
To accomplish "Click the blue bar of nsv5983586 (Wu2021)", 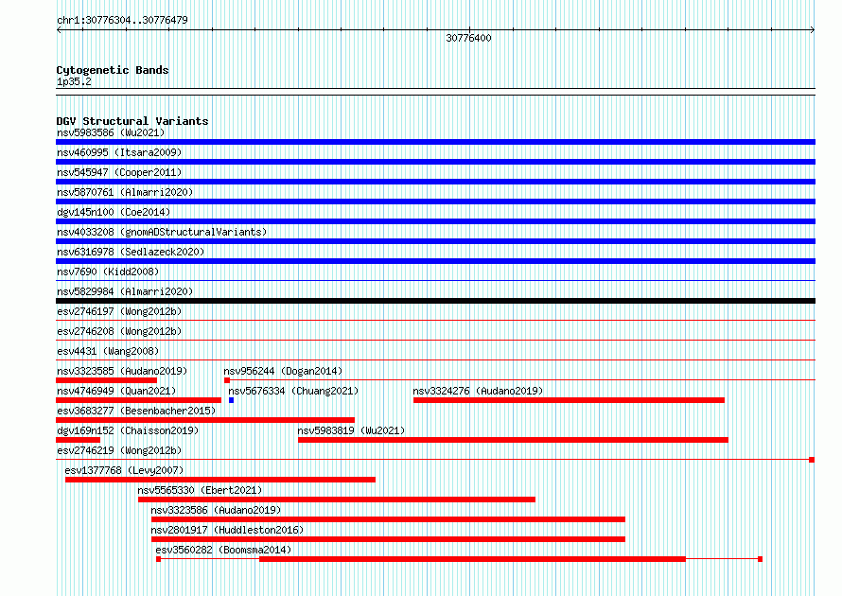I will [x=435, y=142].
